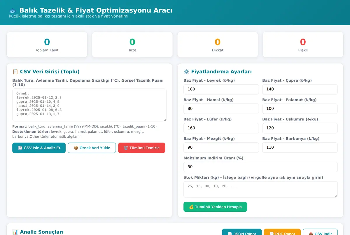
Task: Click the Analiz Sonuçları heading
Action: [38, 232]
